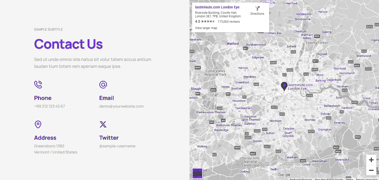Zoom out on the map
The height and width of the screenshot is (180, 379).
(371, 170)
